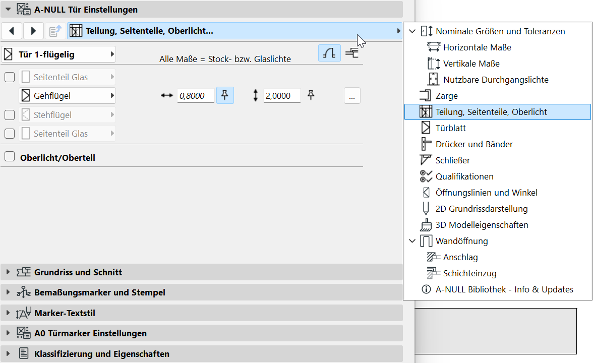This screenshot has height=363, width=593.
Task: Click the Zarge frame icon
Action: coord(426,96)
